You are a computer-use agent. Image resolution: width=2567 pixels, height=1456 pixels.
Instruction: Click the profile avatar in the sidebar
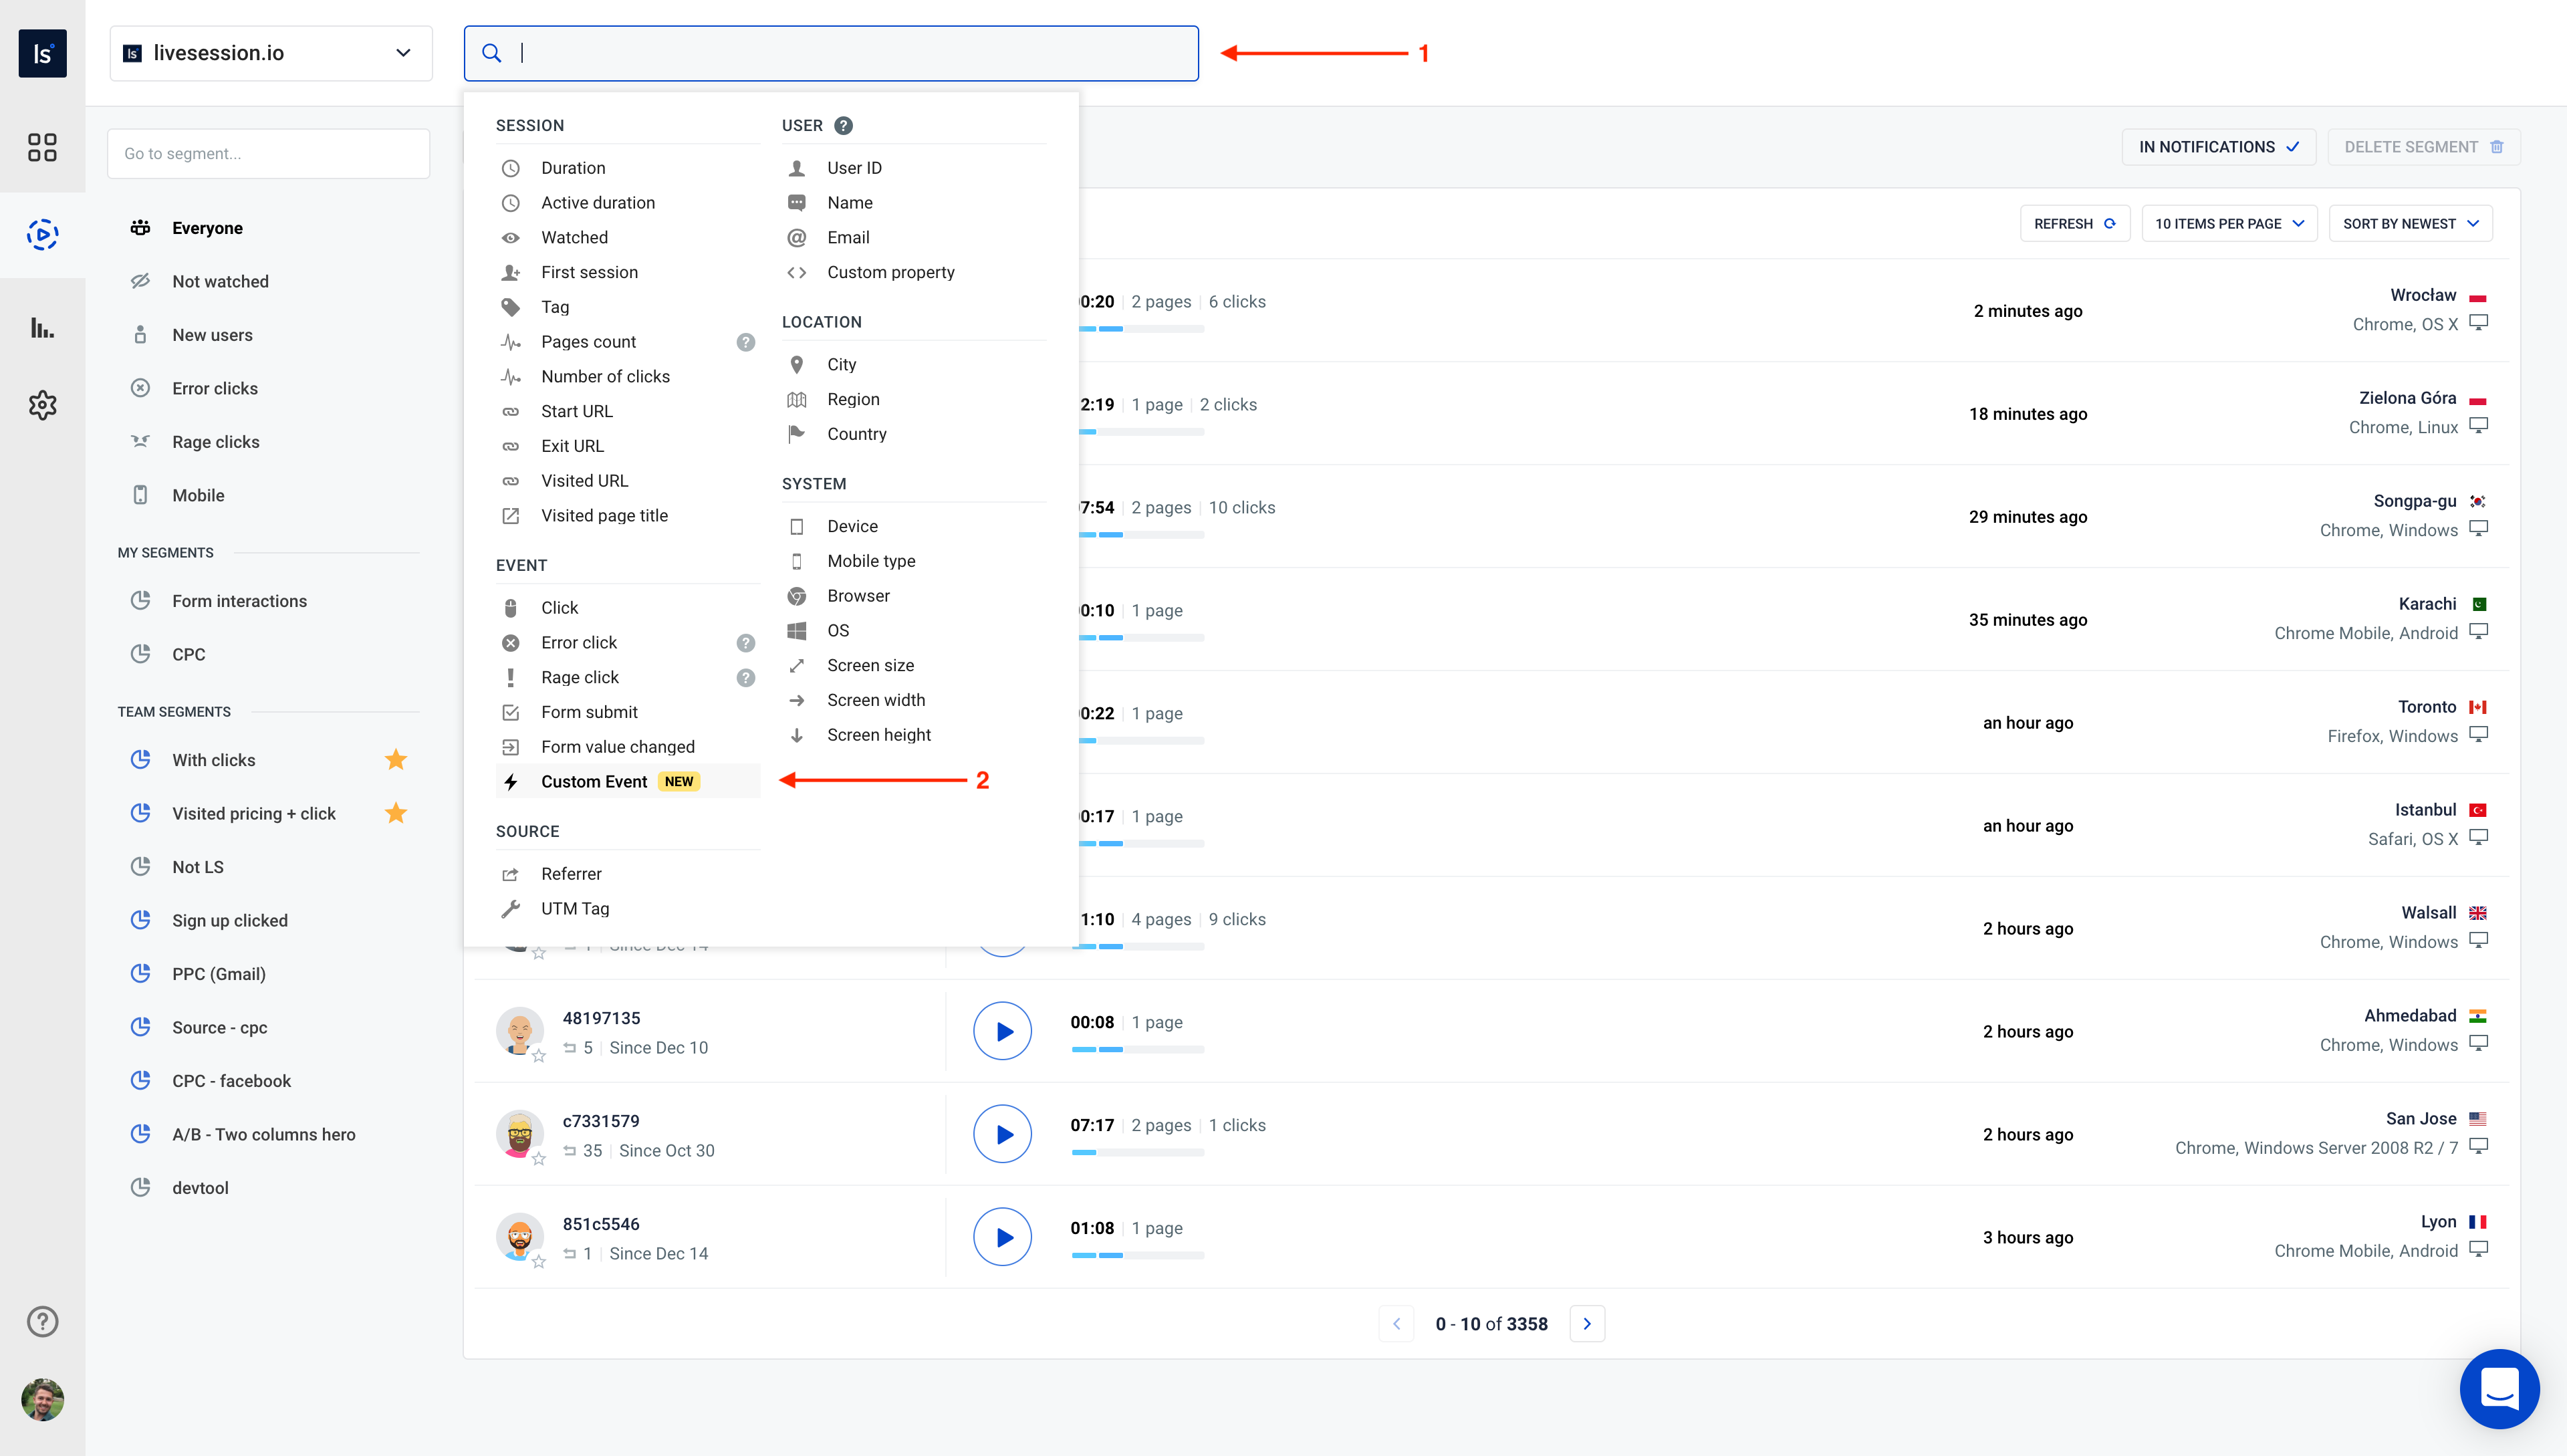43,1400
